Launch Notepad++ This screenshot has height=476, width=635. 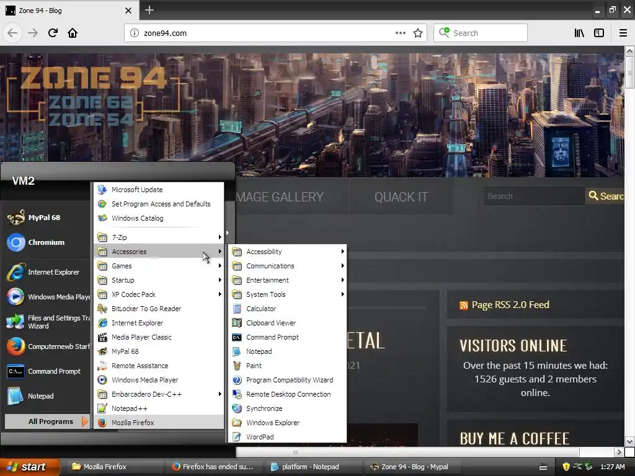coord(159,408)
